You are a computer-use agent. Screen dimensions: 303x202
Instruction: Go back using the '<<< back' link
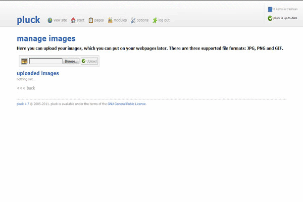pyautogui.click(x=26, y=88)
